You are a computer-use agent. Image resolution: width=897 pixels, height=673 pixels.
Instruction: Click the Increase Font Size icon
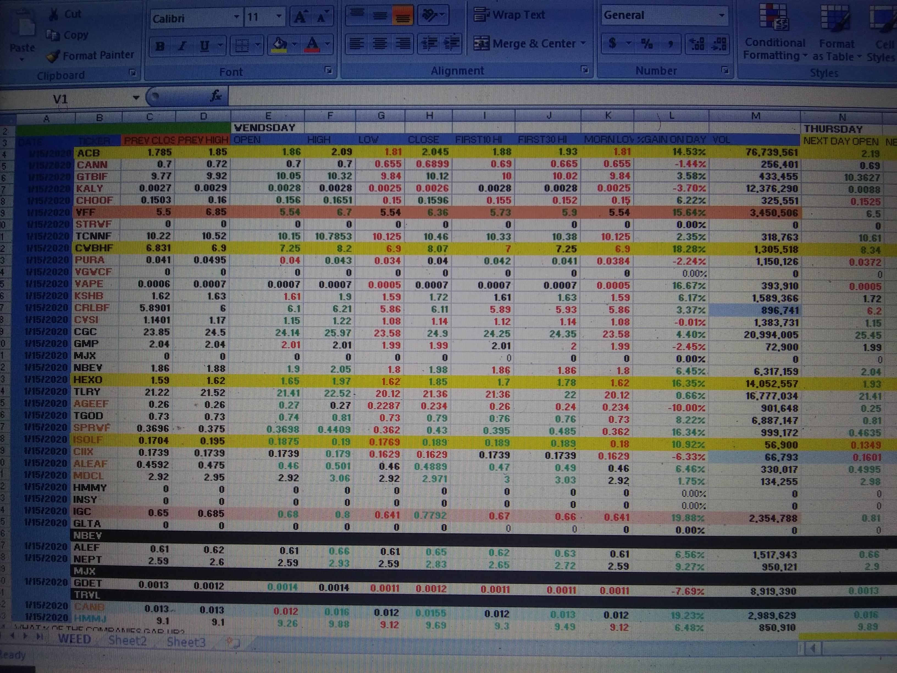coord(300,17)
